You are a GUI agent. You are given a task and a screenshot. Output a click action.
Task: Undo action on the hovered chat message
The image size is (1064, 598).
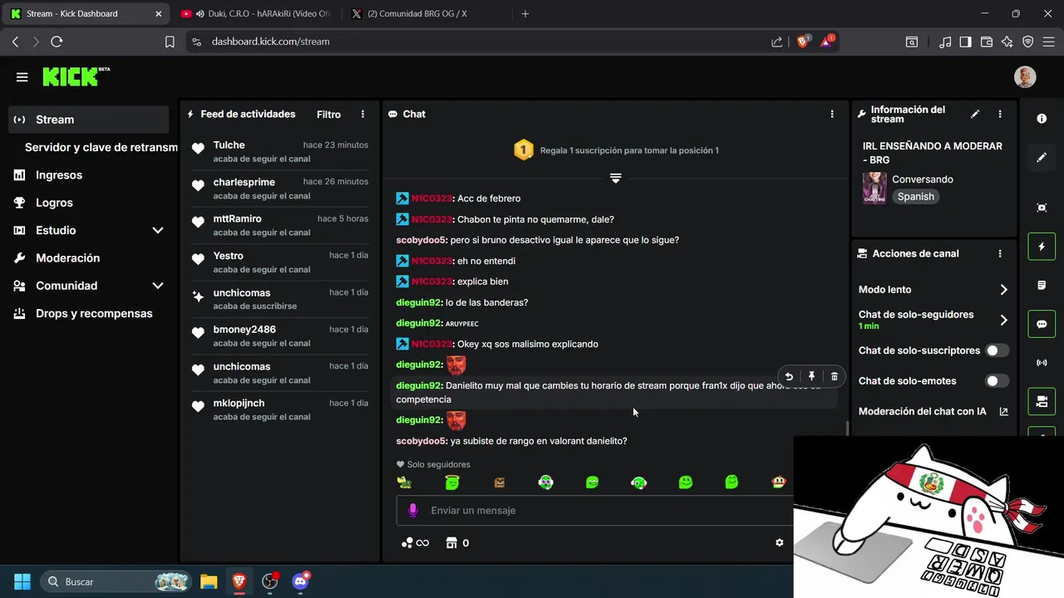[789, 376]
